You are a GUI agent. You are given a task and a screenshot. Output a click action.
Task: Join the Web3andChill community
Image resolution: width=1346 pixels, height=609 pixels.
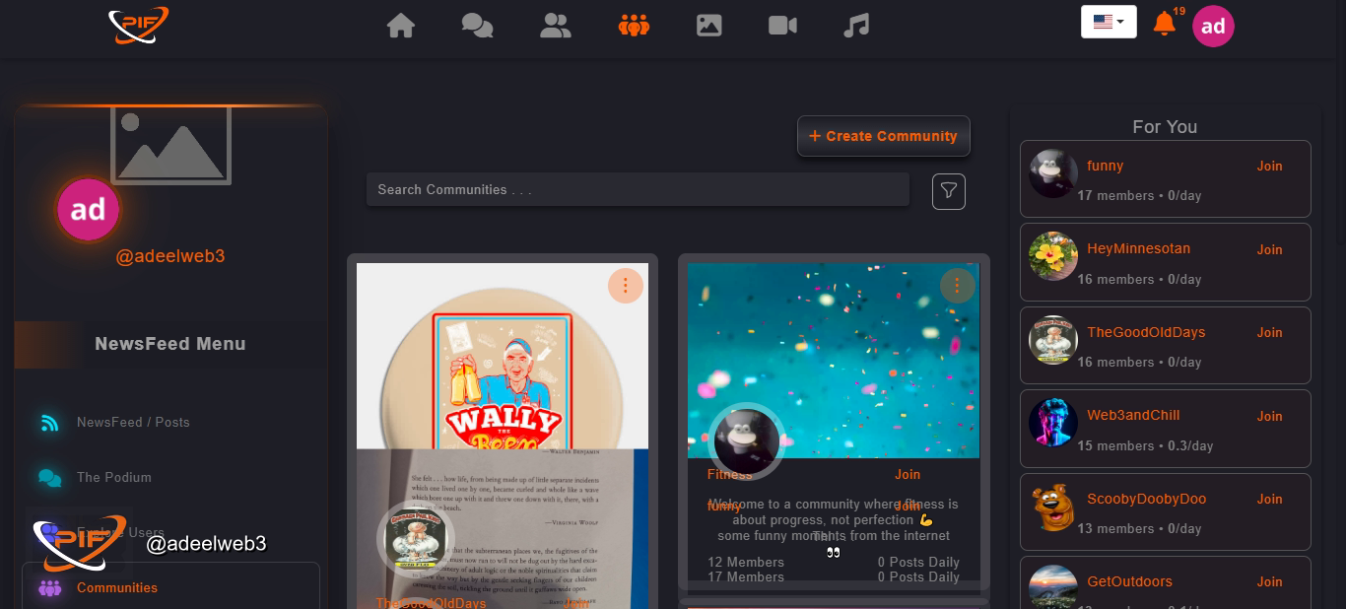[x=1269, y=416]
